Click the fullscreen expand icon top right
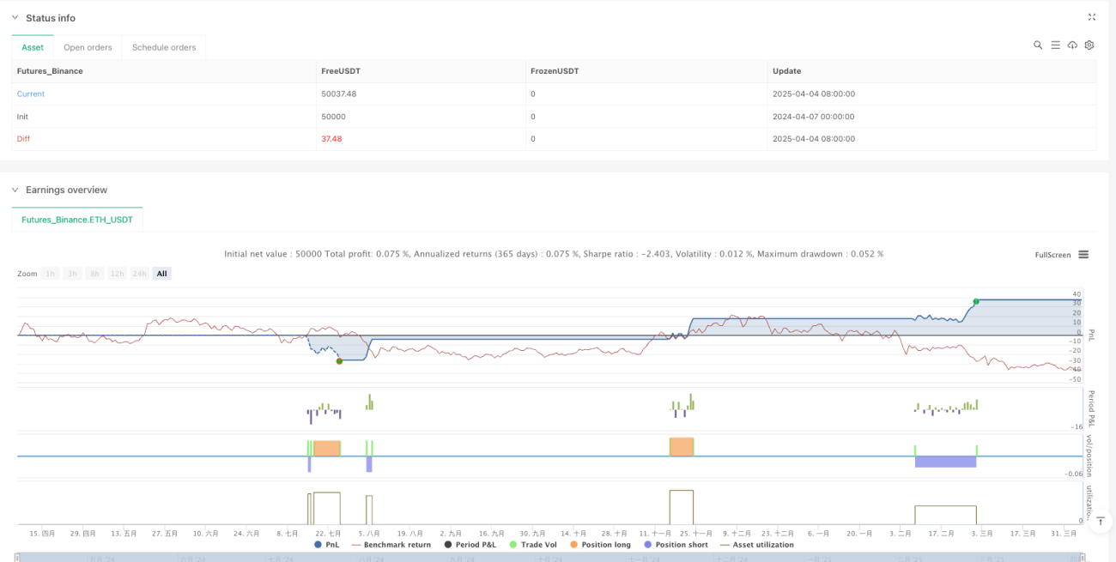The width and height of the screenshot is (1116, 562). tap(1092, 17)
